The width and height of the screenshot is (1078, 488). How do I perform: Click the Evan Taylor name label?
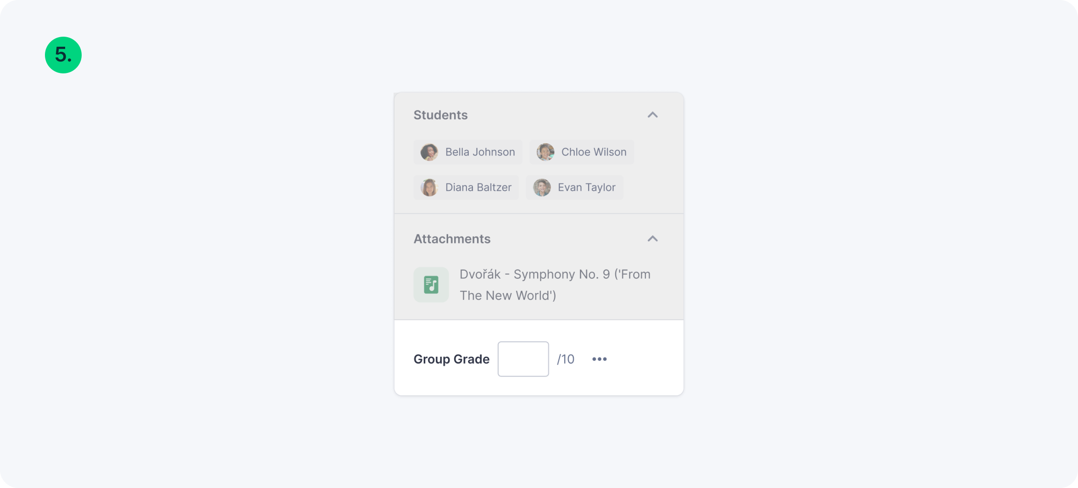click(586, 187)
